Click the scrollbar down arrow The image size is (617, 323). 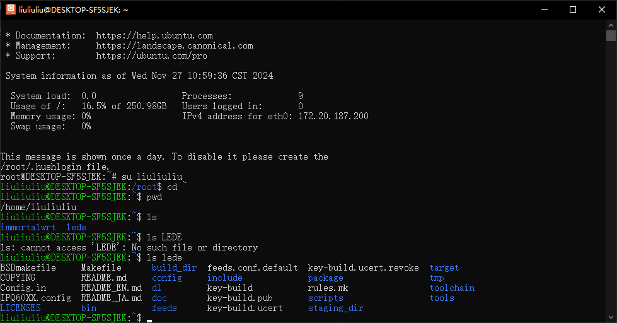(x=611, y=317)
